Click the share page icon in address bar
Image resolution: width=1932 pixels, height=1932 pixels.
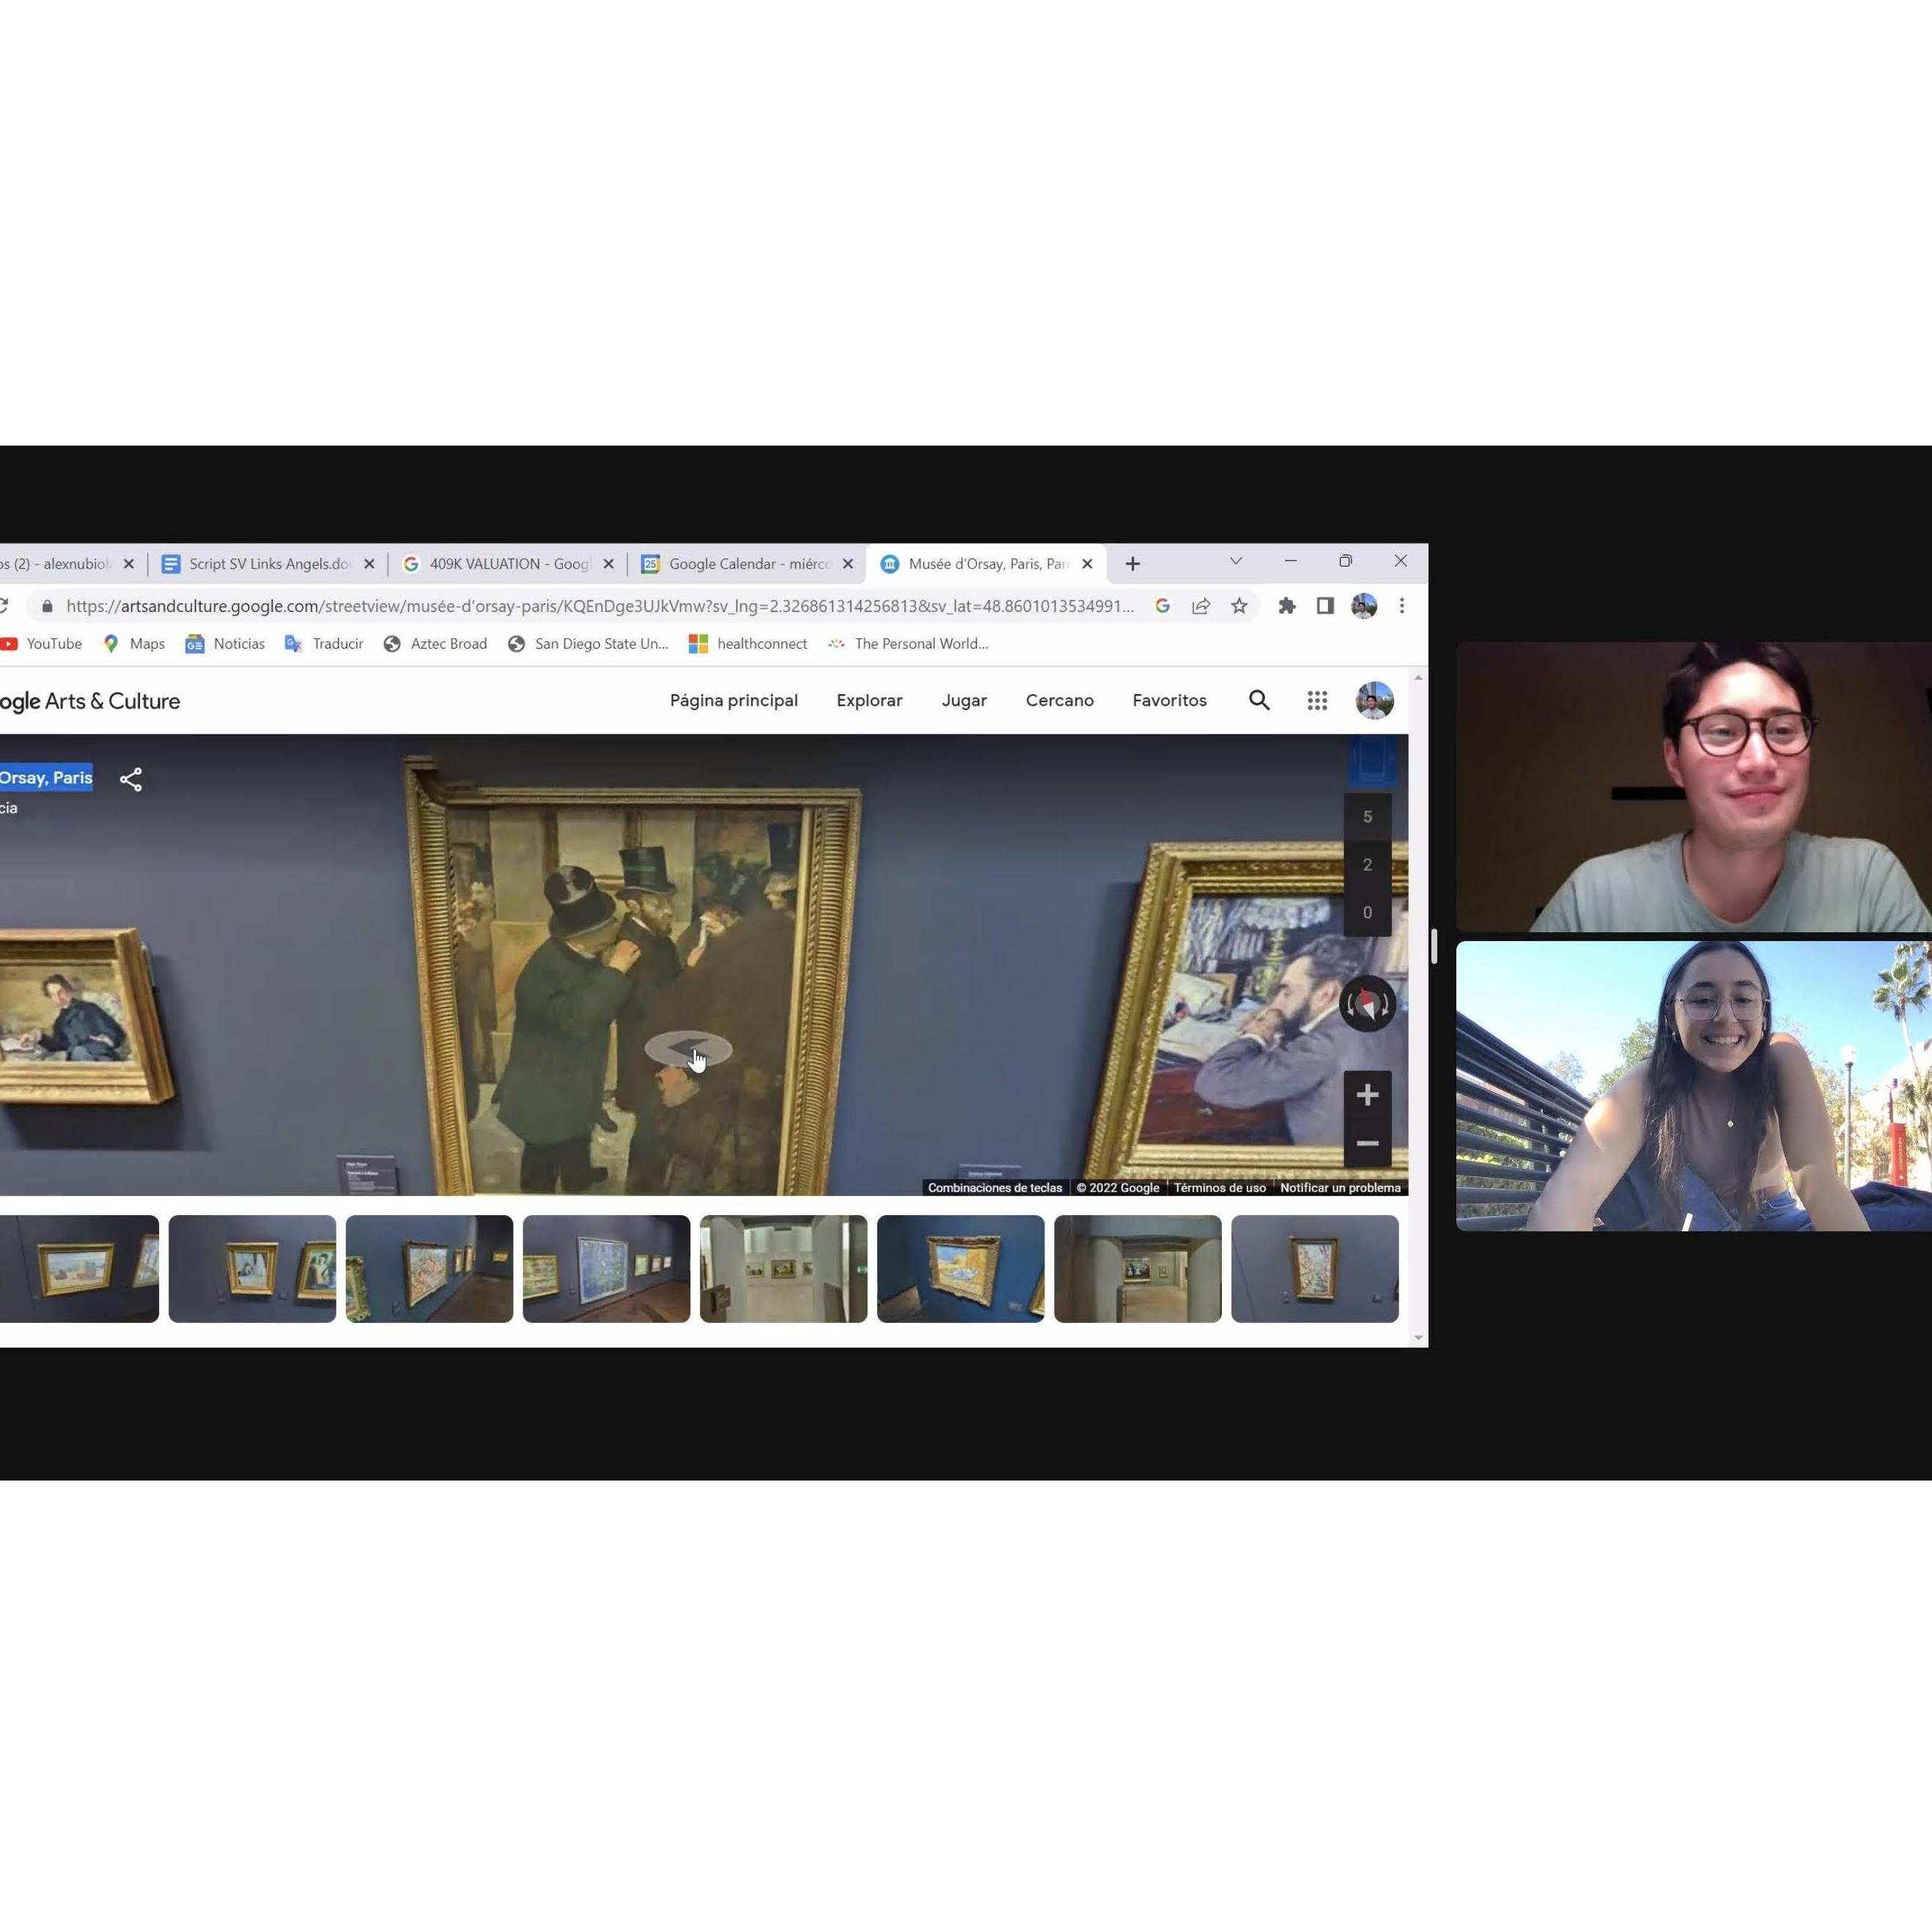pyautogui.click(x=1201, y=606)
